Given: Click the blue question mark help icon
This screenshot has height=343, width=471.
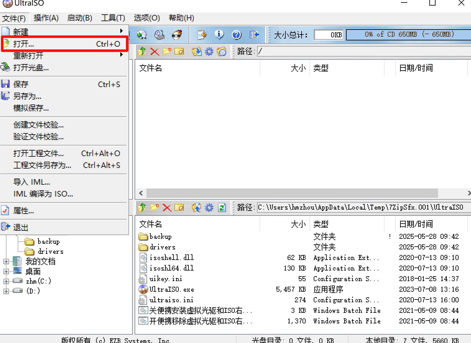Looking at the screenshot, I should (x=237, y=35).
